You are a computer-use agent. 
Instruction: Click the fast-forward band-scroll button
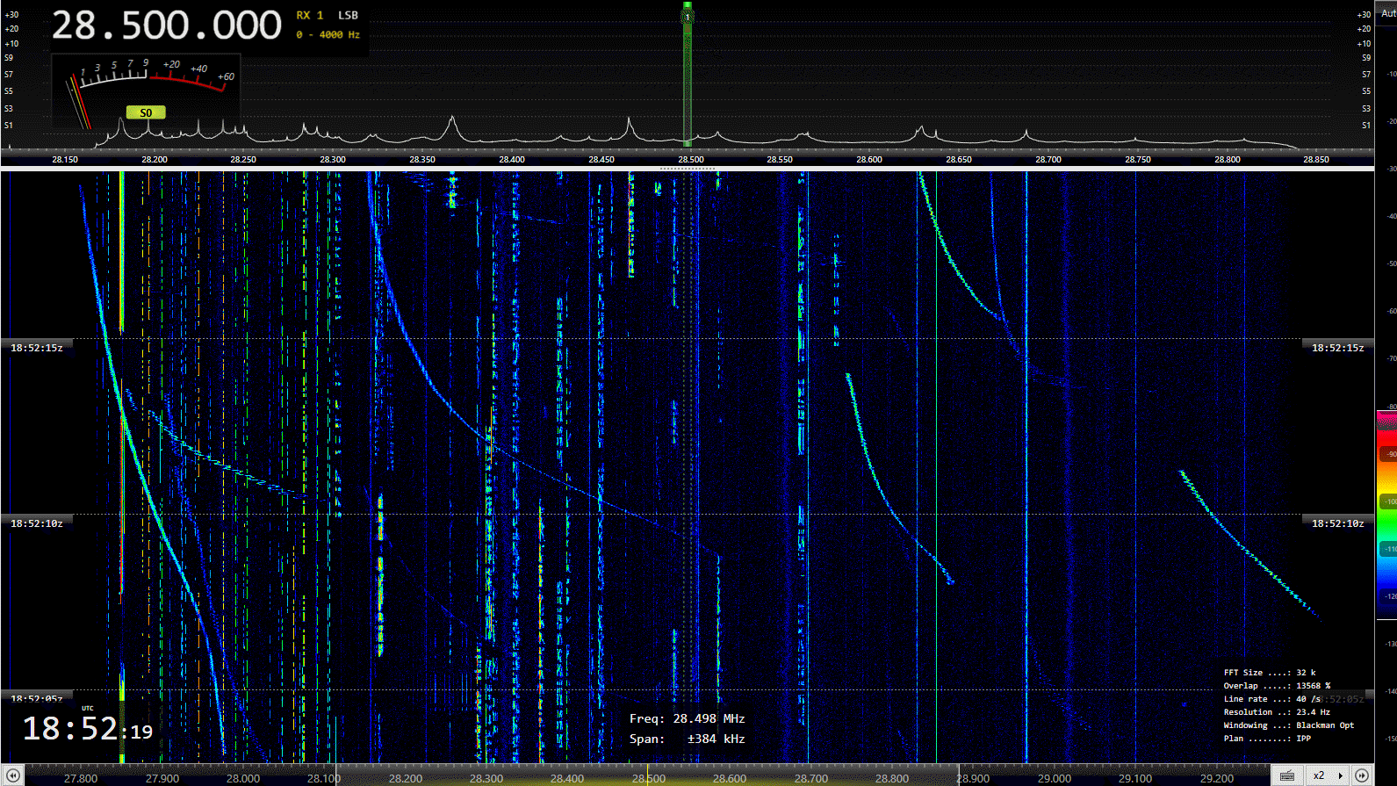[x=1361, y=775]
